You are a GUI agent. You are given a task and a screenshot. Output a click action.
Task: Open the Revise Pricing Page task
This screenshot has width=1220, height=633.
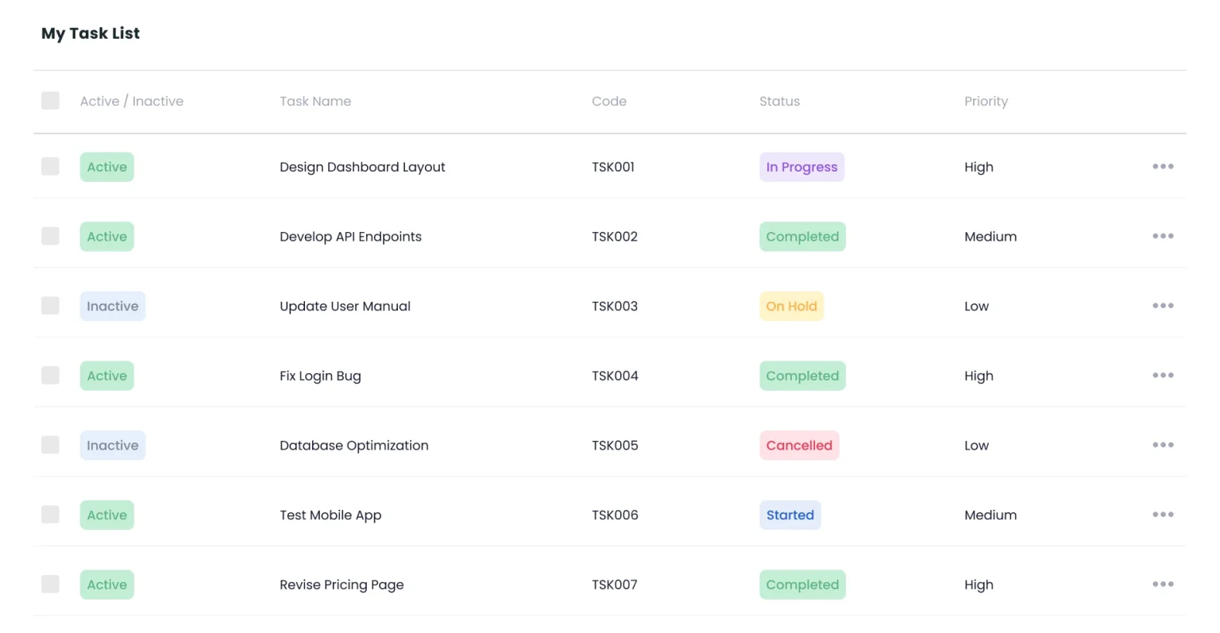[x=342, y=585]
